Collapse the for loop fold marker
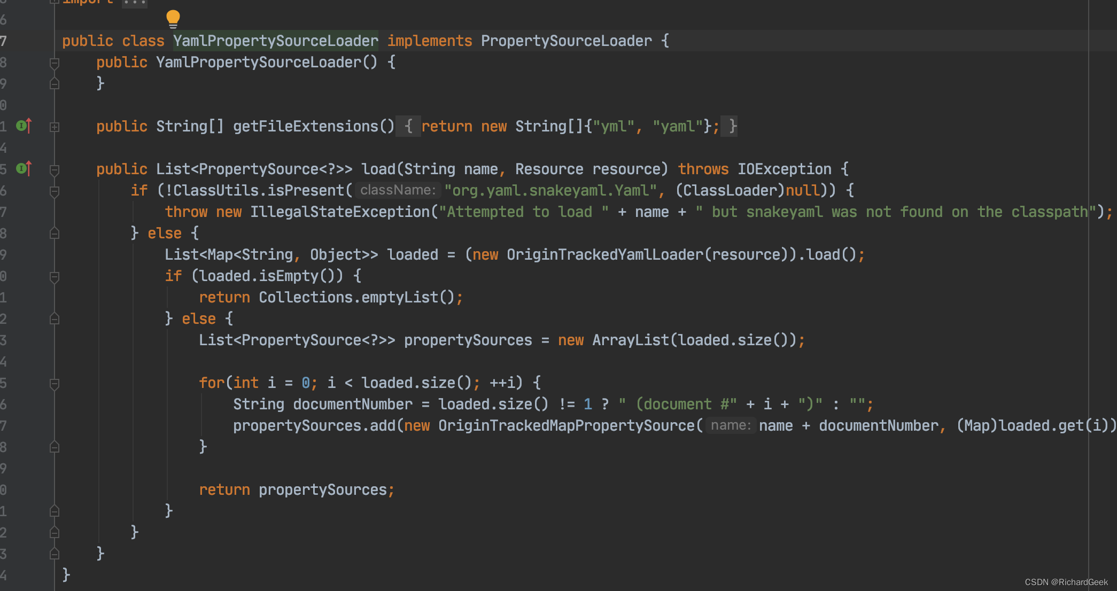 pos(55,384)
